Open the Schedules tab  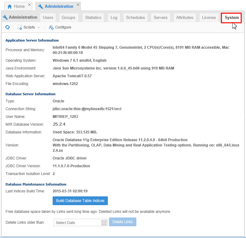(x=135, y=17)
